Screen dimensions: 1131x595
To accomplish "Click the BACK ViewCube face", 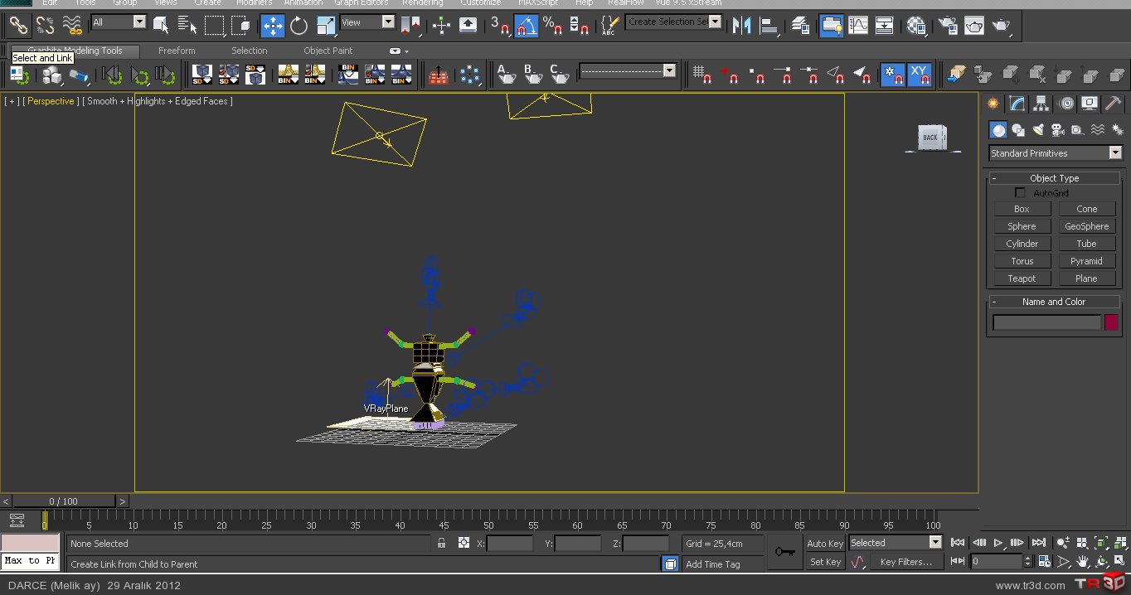I will tap(930, 138).
